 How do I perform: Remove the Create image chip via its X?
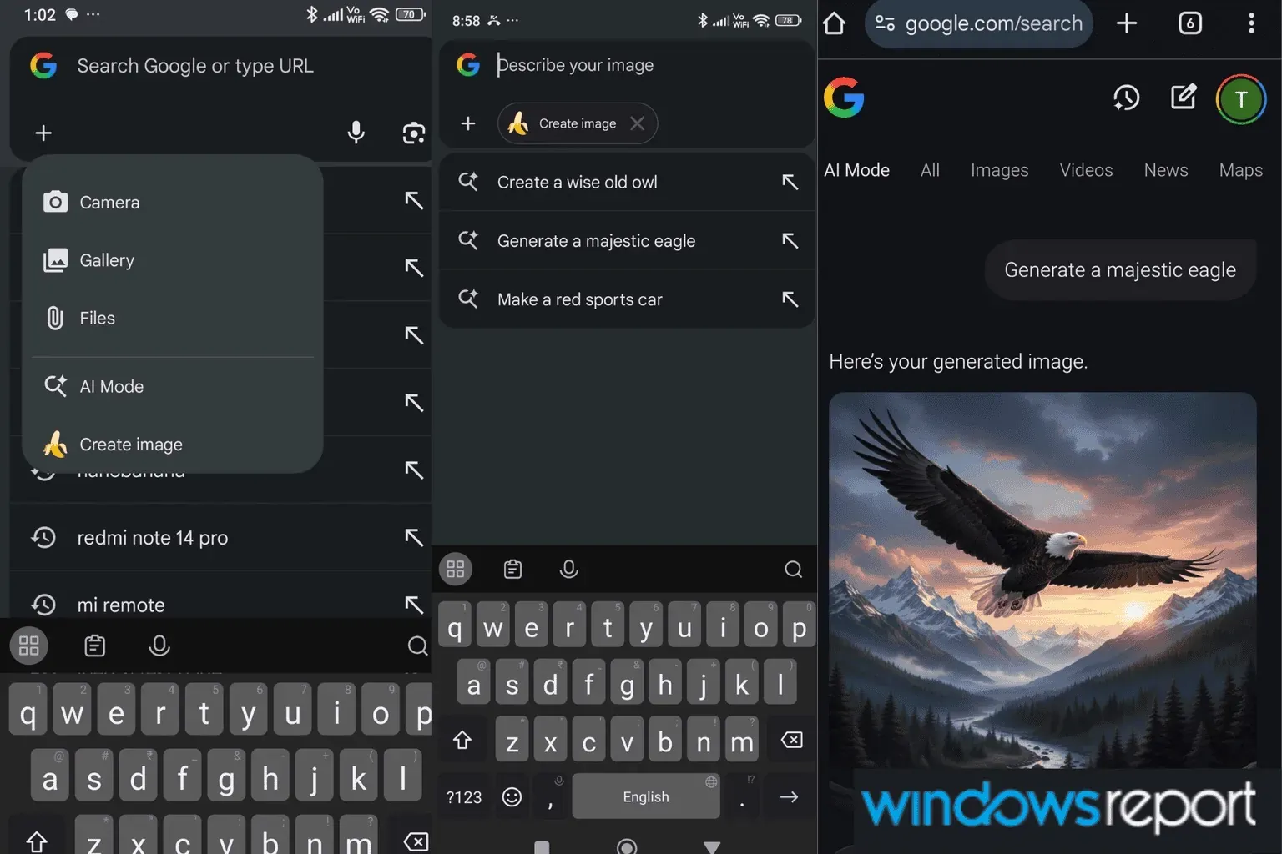[637, 123]
